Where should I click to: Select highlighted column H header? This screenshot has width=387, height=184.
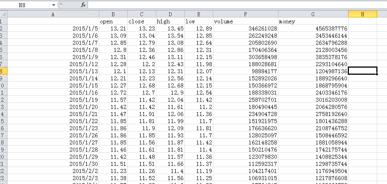tap(362, 14)
